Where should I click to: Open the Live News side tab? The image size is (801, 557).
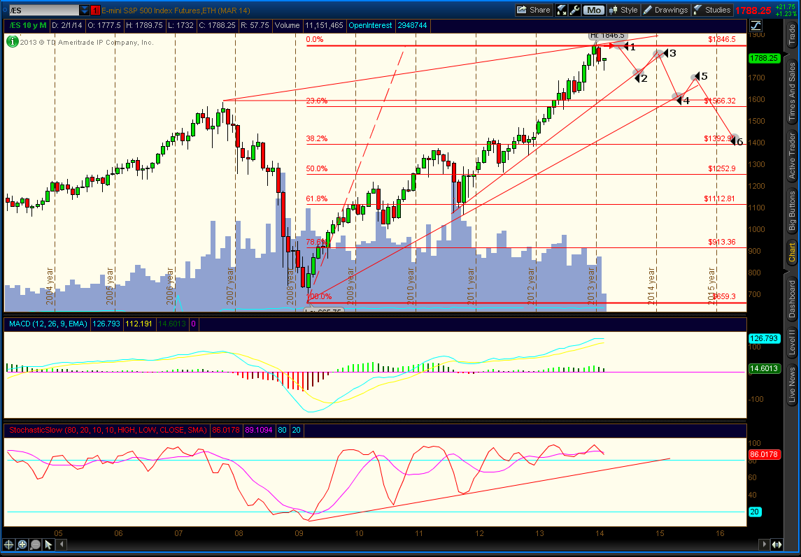coord(792,384)
